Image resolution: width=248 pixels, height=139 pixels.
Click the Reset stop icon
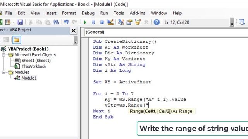[x=102, y=22]
